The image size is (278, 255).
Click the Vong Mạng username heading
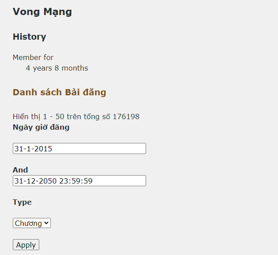42,12
